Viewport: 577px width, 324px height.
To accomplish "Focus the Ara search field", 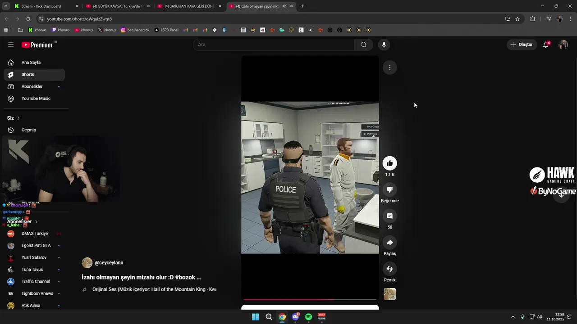I will 274,45.
